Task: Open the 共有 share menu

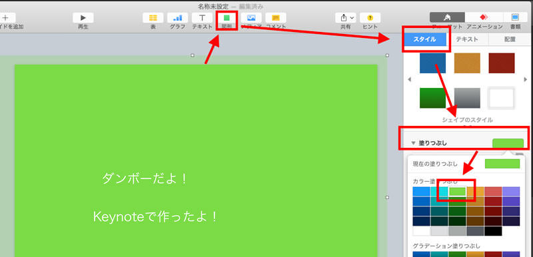Action: pos(346,18)
